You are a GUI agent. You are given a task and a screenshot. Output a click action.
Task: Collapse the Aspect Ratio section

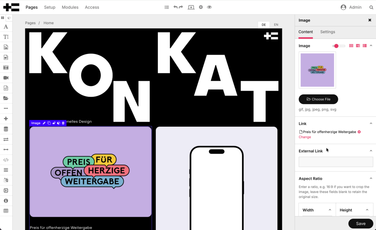(371, 179)
